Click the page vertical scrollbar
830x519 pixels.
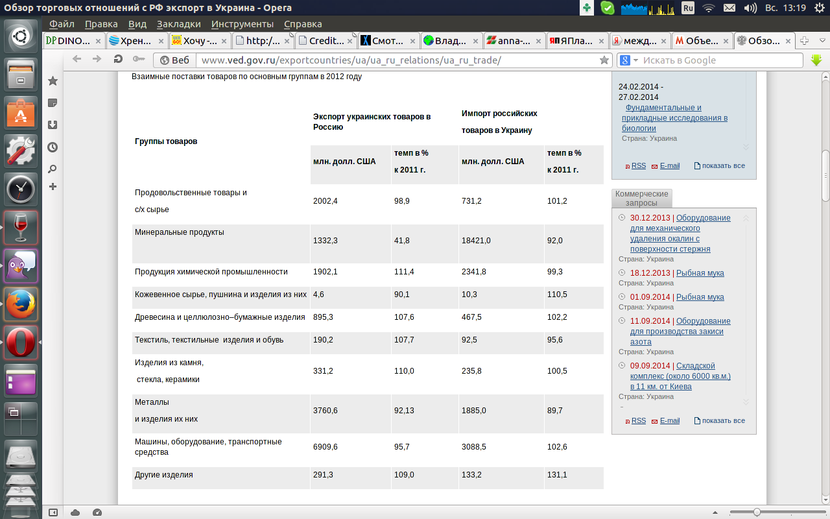click(825, 175)
